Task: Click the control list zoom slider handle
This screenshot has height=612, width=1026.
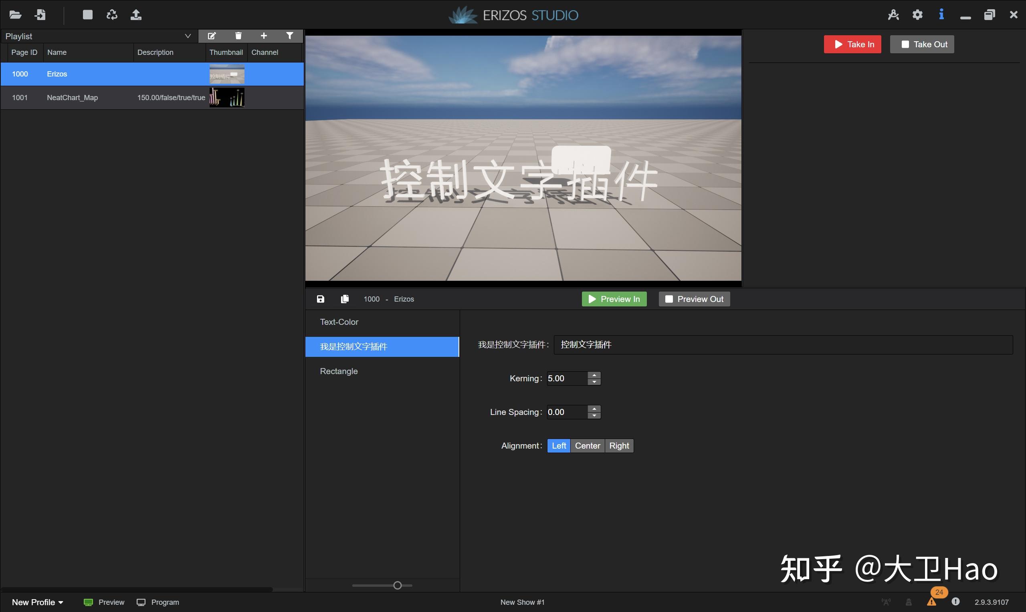Action: 397,585
